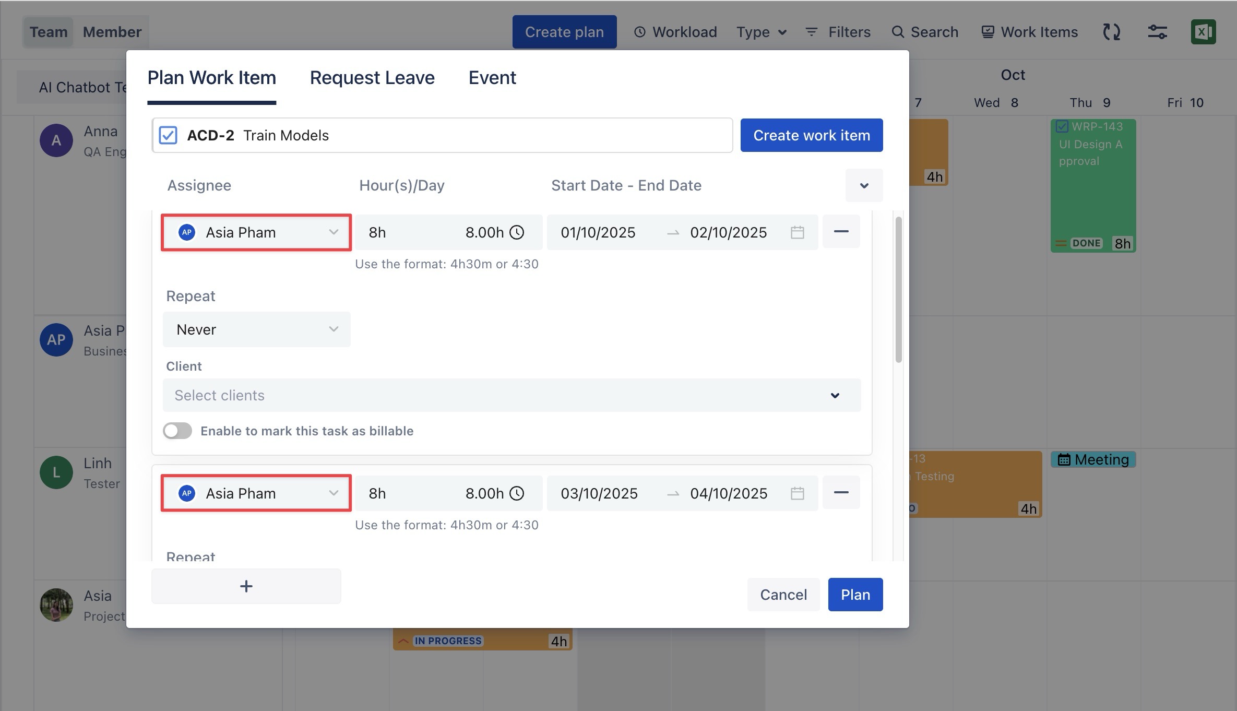The image size is (1237, 711).
Task: Click the dialog's vertical scrollbar
Action: (898, 290)
